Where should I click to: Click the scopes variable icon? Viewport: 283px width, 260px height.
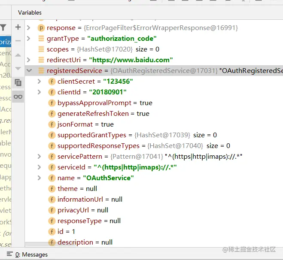(41, 49)
